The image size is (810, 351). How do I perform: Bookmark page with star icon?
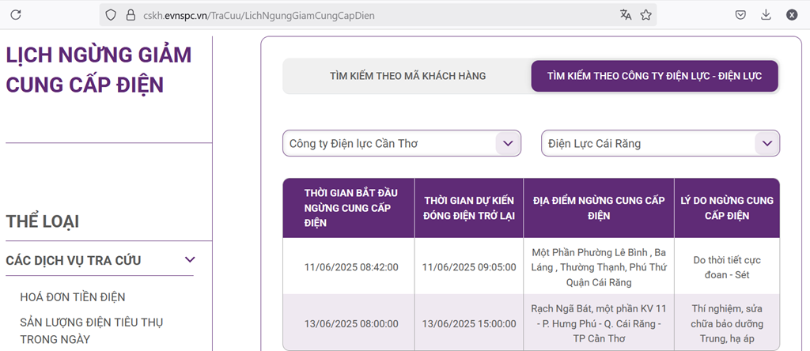[645, 14]
